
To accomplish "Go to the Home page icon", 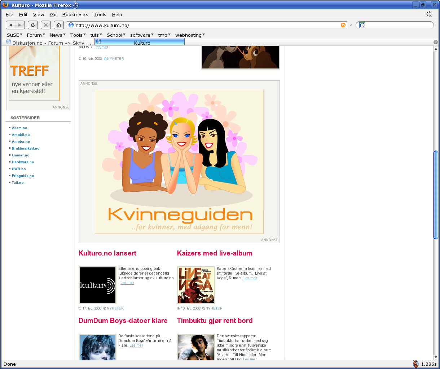I will pyautogui.click(x=59, y=25).
